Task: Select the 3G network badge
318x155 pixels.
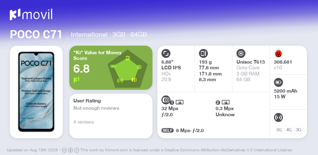Action: 298,130
